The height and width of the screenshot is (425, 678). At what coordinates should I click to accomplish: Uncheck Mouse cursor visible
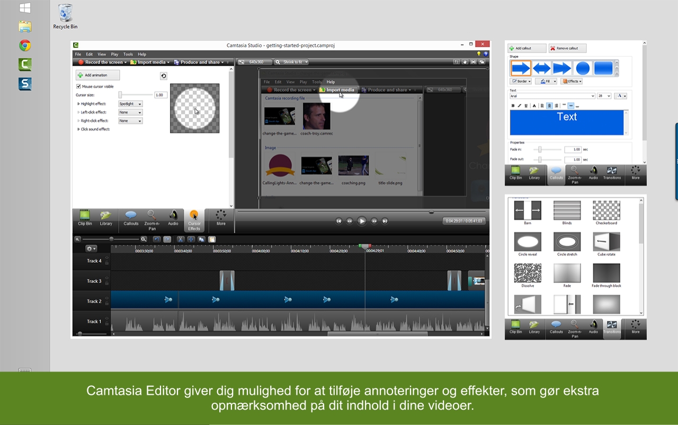(78, 86)
